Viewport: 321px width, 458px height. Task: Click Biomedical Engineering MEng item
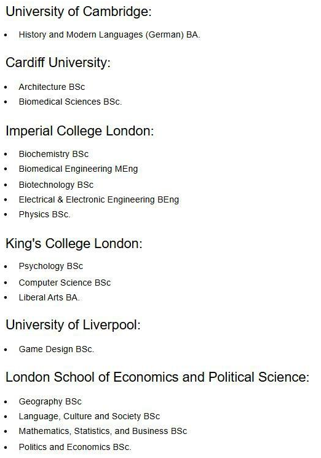click(x=78, y=169)
